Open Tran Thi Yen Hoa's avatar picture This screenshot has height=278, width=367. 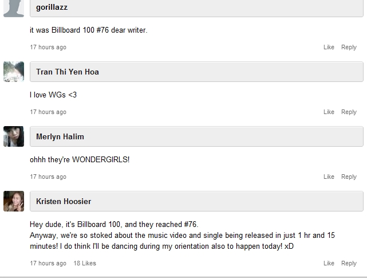[x=14, y=72]
